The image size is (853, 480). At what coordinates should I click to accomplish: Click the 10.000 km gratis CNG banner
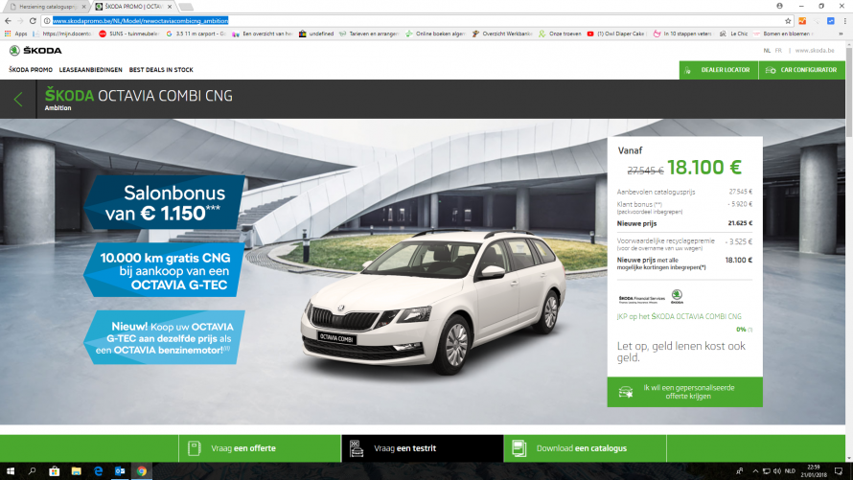[x=164, y=270]
